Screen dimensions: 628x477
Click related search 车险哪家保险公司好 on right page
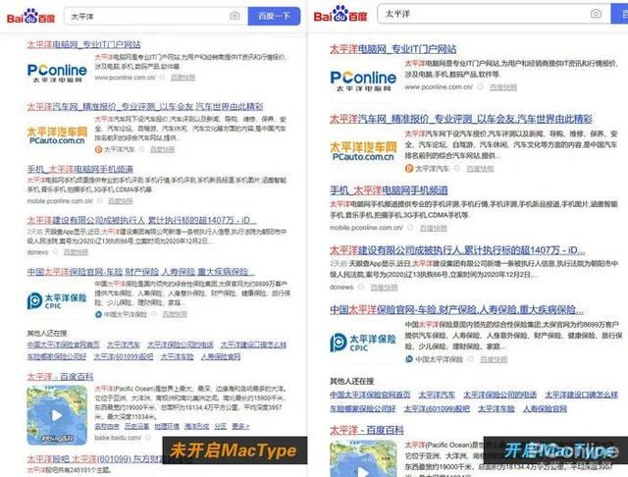pyautogui.click(x=363, y=408)
